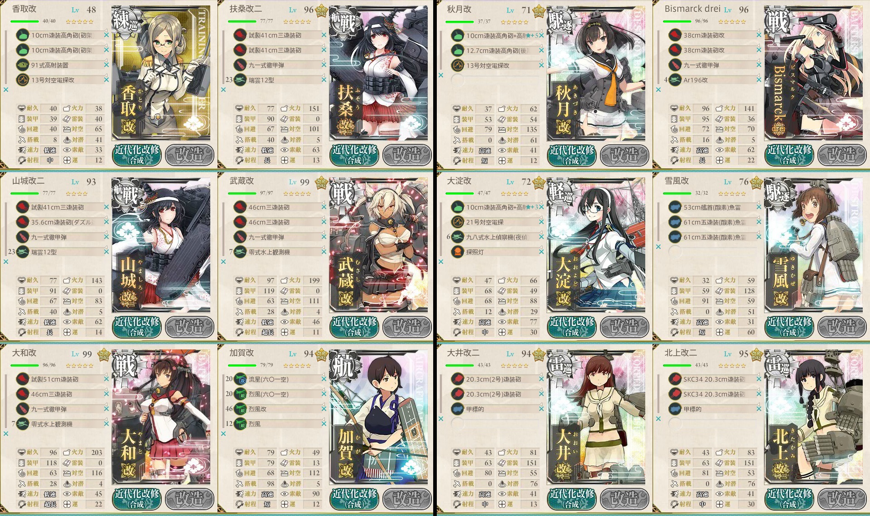870x516 pixels.
Task: Click the Ar196改 seaplane icon on Bismarck drei
Action: (675, 80)
